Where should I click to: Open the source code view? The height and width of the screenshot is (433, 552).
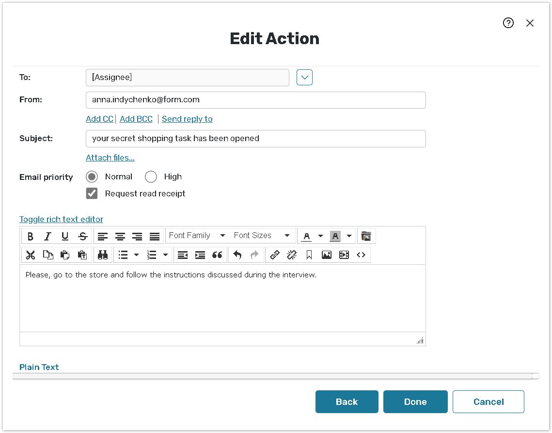pyautogui.click(x=361, y=255)
